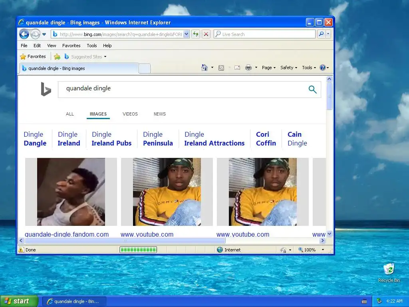Open the Favorites star button

(x=33, y=56)
